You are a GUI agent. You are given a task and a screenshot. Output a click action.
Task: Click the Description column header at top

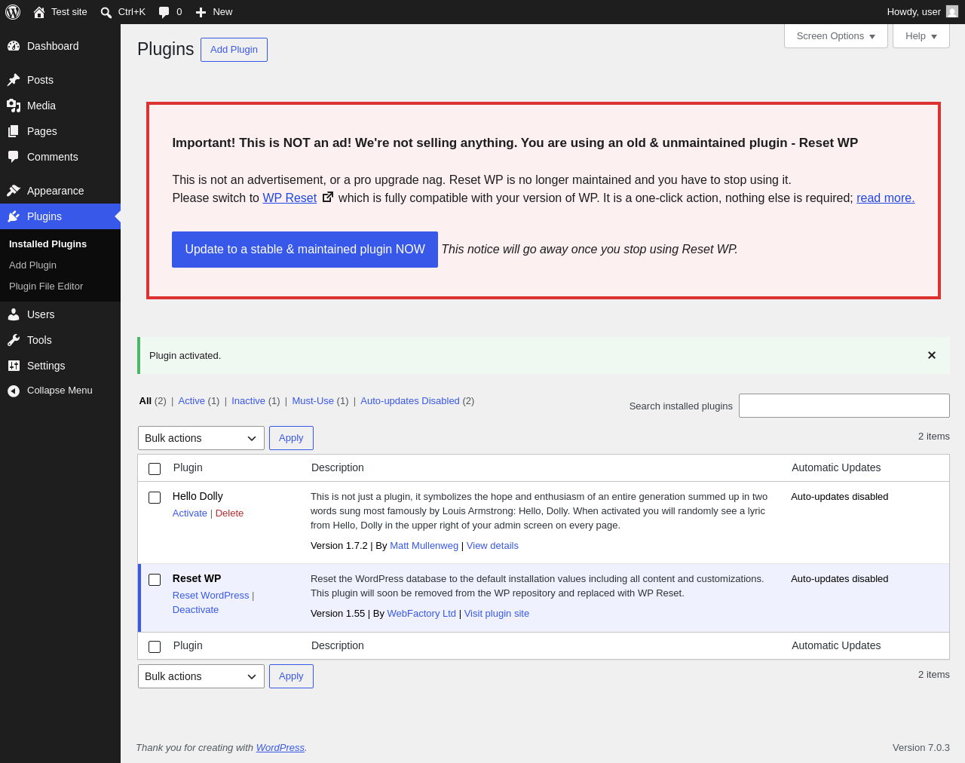[x=338, y=467]
